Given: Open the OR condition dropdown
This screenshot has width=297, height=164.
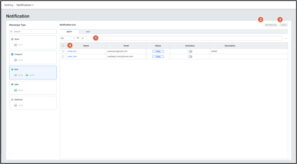Looking at the screenshot, I should click(67, 38).
